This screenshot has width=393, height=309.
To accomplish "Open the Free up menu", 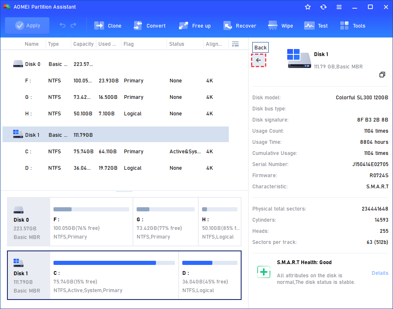I will pos(195,26).
